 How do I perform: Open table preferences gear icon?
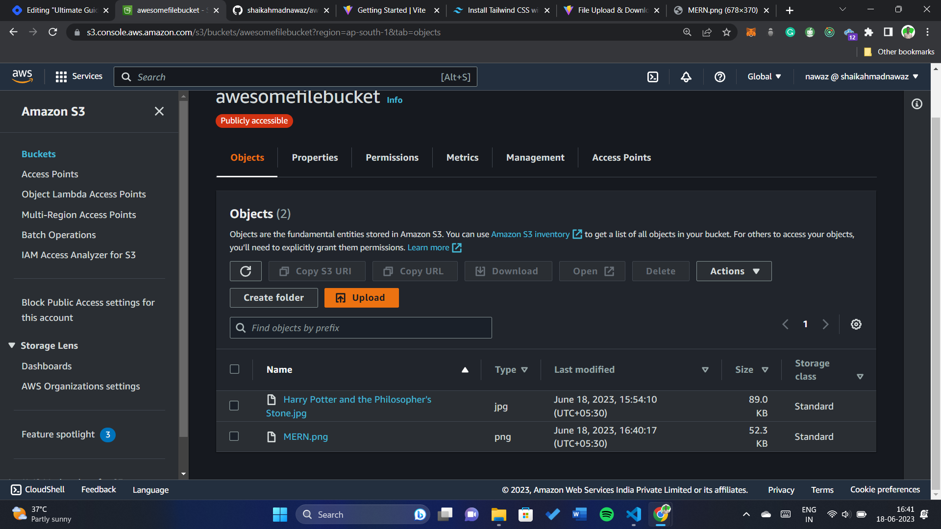[x=856, y=324]
